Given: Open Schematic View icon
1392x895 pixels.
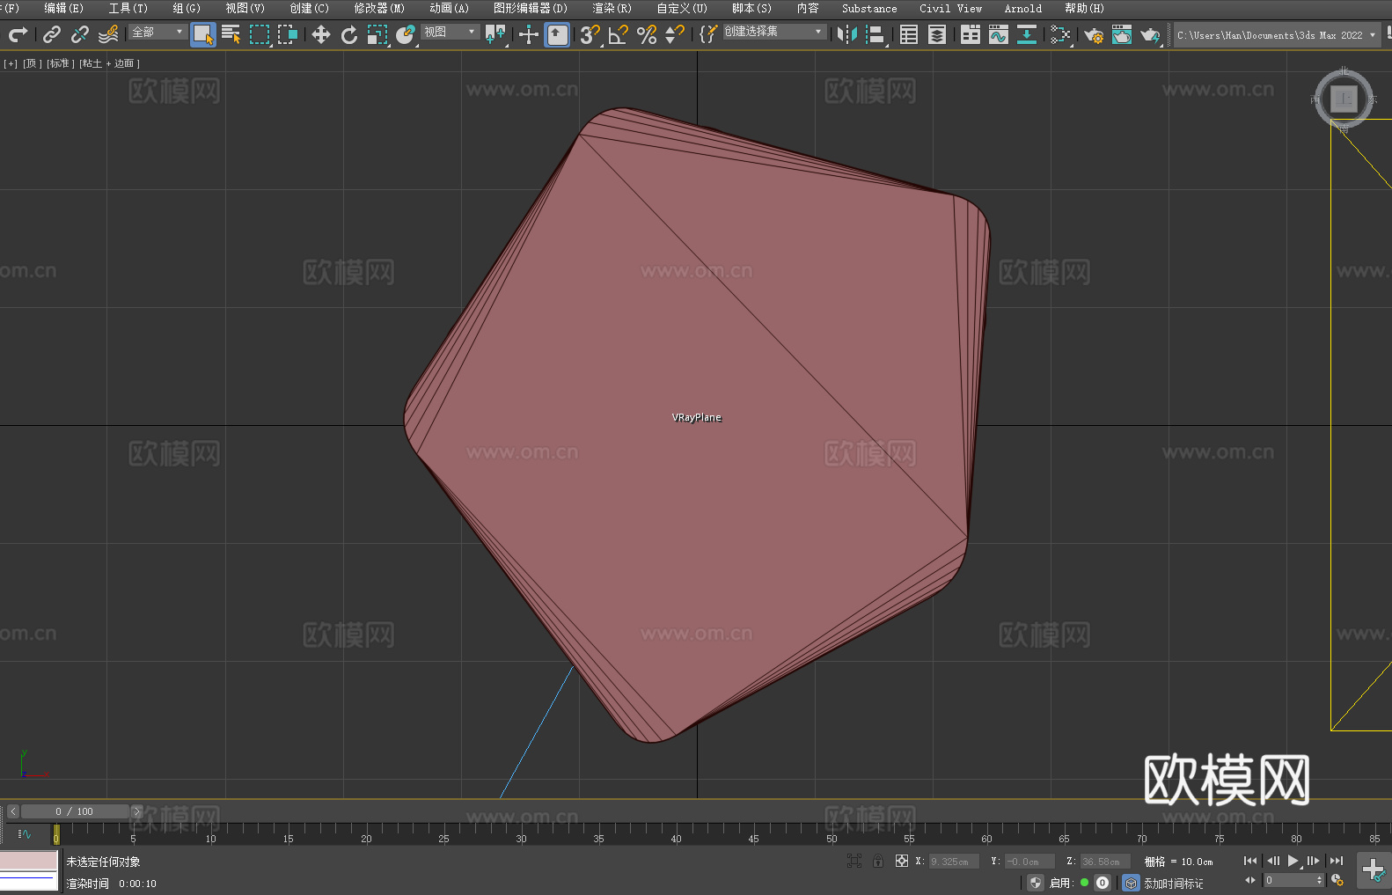Looking at the screenshot, I should [1027, 34].
